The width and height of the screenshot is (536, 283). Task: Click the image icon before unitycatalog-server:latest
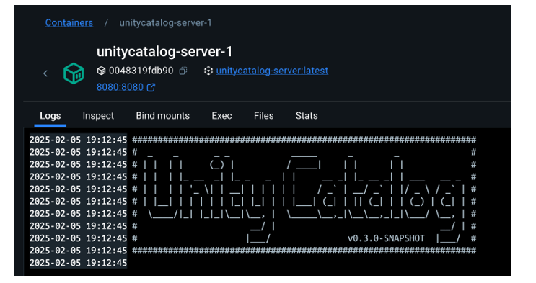(208, 71)
